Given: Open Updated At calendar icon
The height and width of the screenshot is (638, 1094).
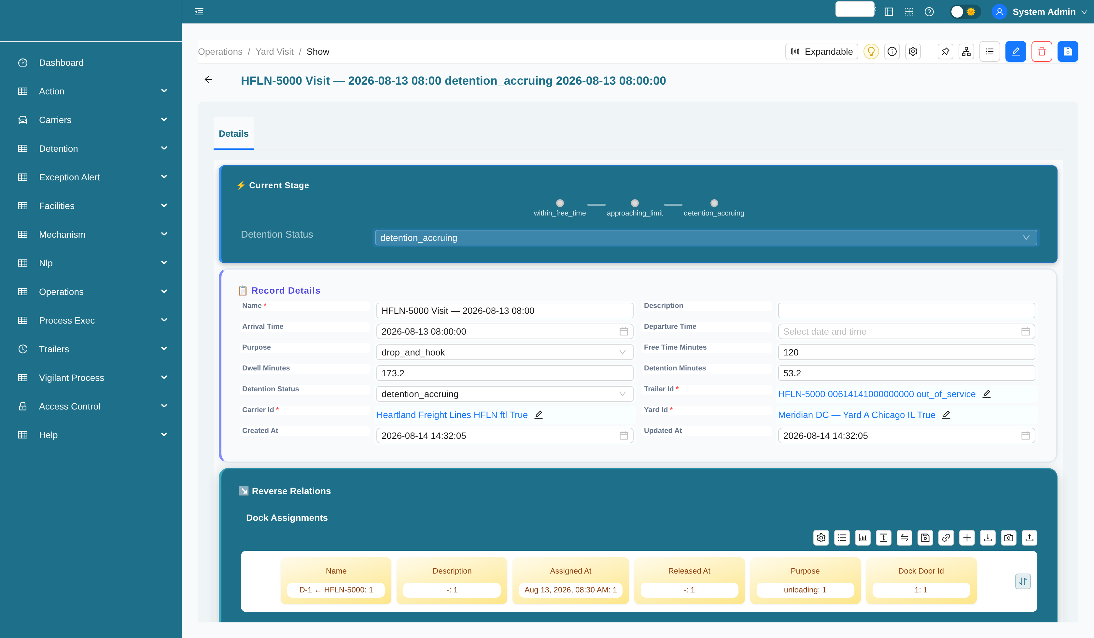Looking at the screenshot, I should click(1025, 436).
